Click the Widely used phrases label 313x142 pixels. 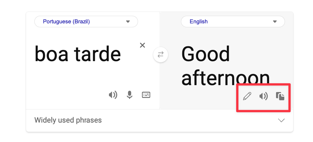[68, 120]
